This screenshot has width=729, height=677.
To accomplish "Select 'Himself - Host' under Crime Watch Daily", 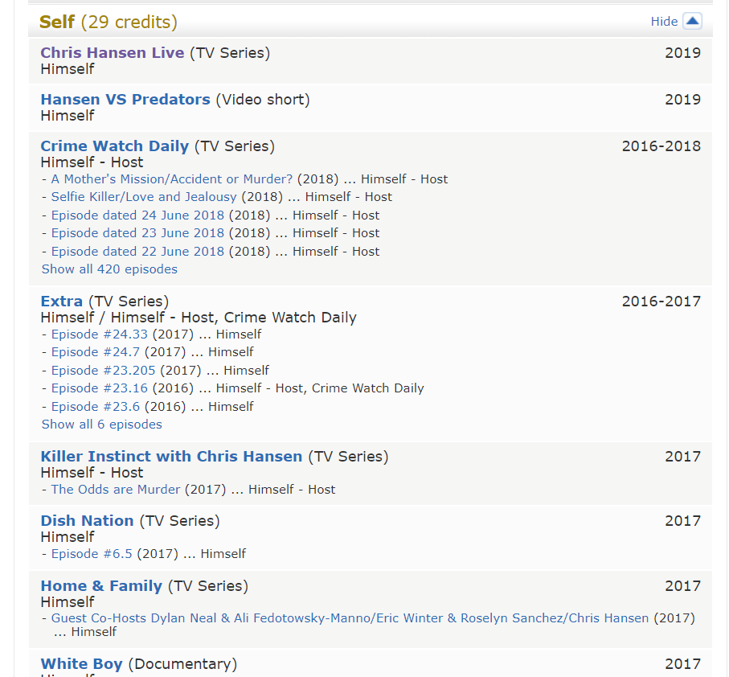I will pos(92,162).
